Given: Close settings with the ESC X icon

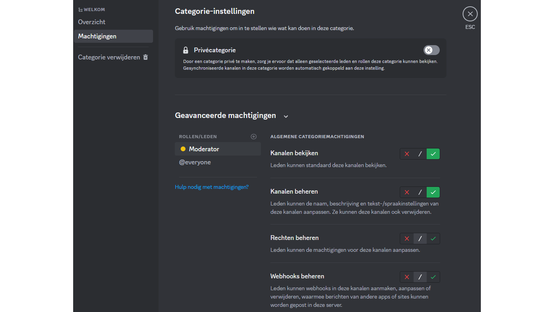Looking at the screenshot, I should tap(470, 14).
